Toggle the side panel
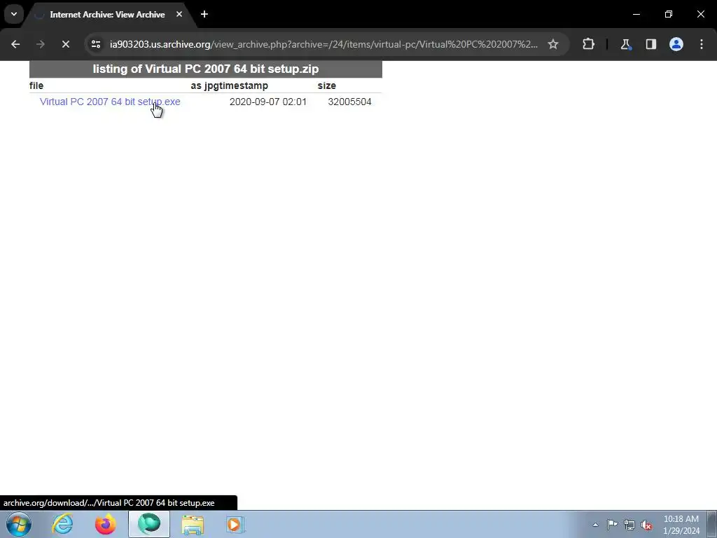The height and width of the screenshot is (538, 717). point(650,44)
